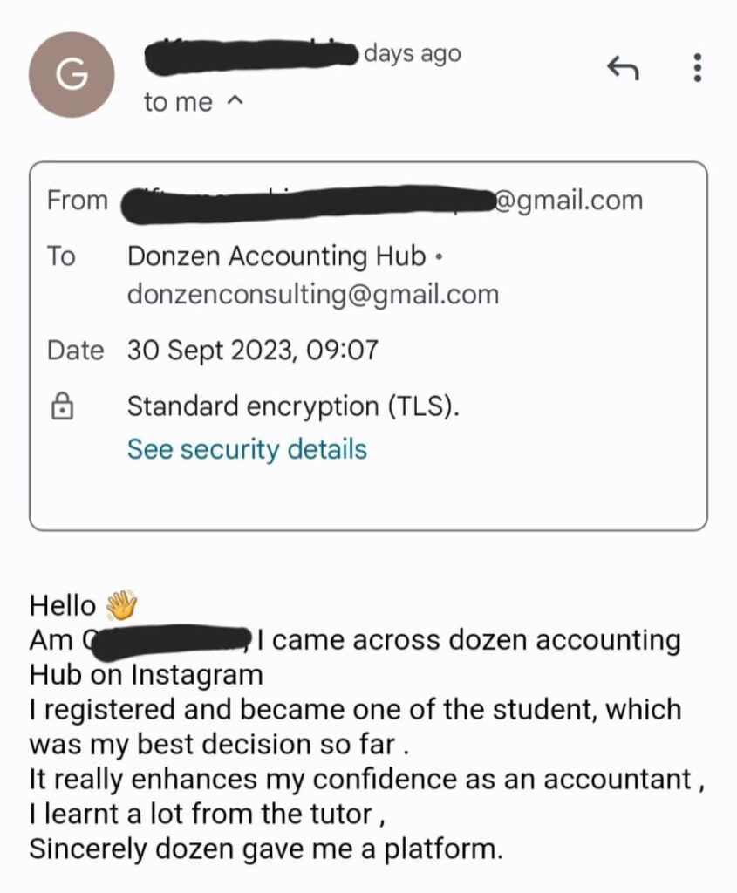Tap the 'days ago' timestamp

pos(413,54)
